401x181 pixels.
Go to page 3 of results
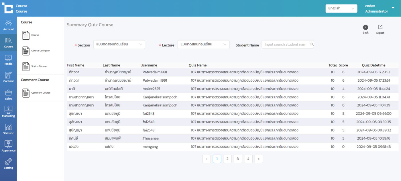238,159
